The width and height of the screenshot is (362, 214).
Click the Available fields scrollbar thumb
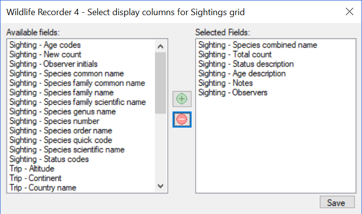(161, 83)
